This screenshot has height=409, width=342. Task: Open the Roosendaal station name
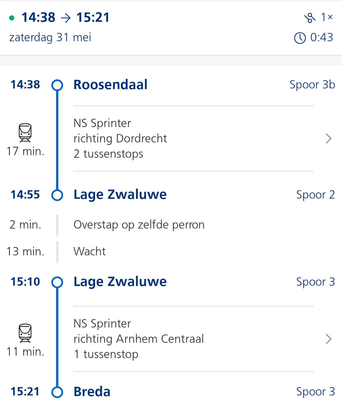pyautogui.click(x=110, y=85)
